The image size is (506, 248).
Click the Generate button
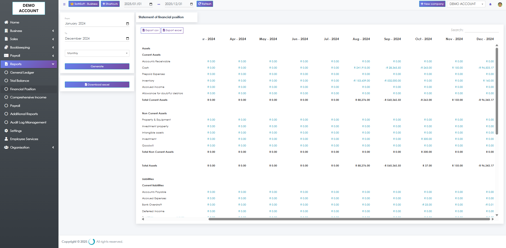coord(97,66)
